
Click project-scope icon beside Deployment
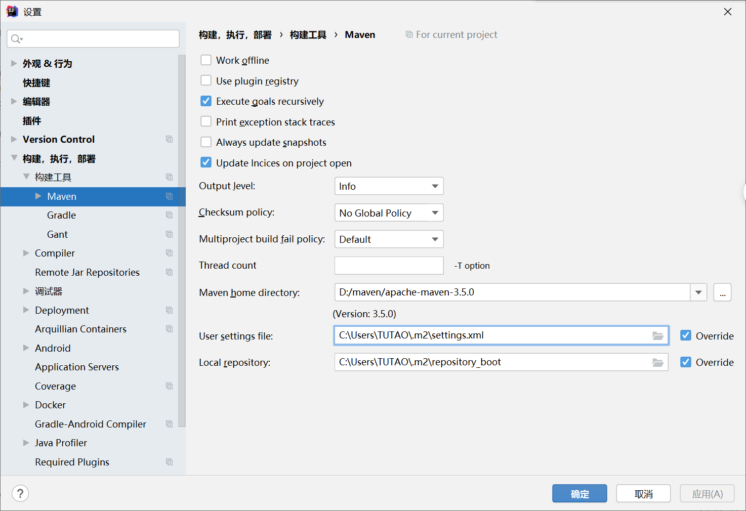click(170, 310)
